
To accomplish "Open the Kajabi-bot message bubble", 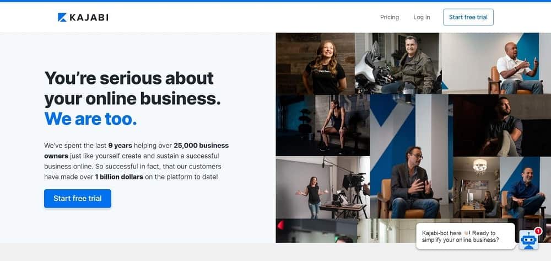I will 465,236.
